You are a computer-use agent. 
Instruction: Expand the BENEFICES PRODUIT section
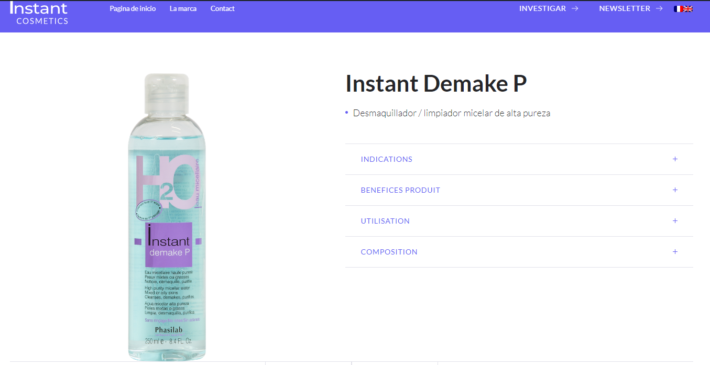[519, 190]
